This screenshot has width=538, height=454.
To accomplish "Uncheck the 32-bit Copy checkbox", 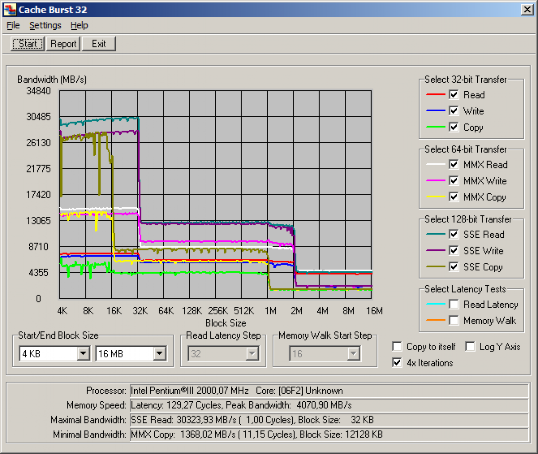I will (x=454, y=127).
